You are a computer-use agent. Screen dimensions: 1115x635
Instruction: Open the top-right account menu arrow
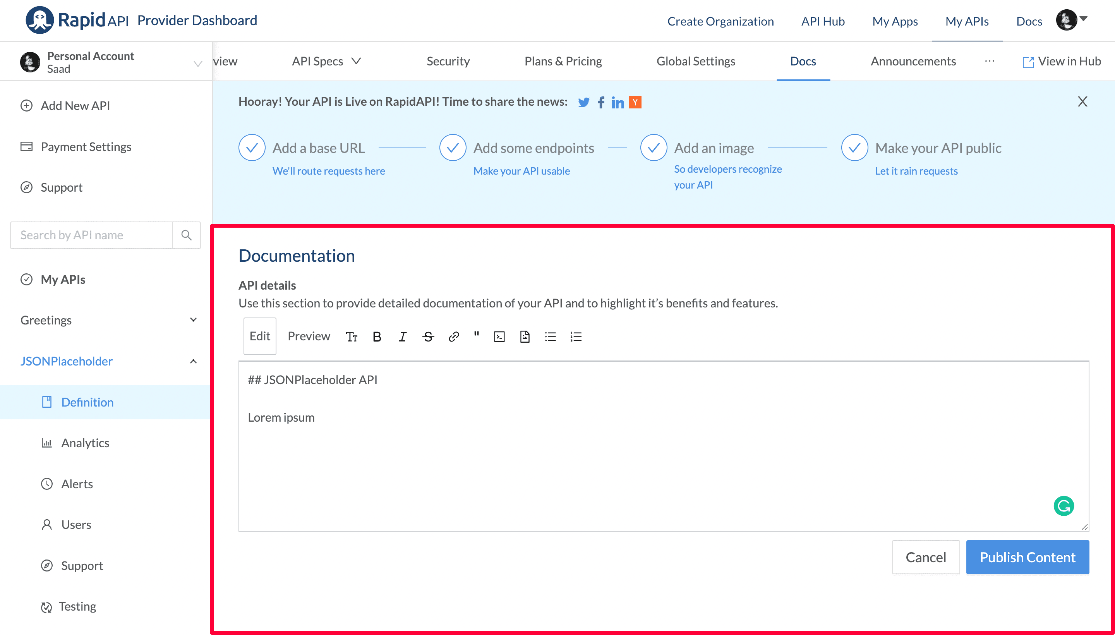point(1084,19)
